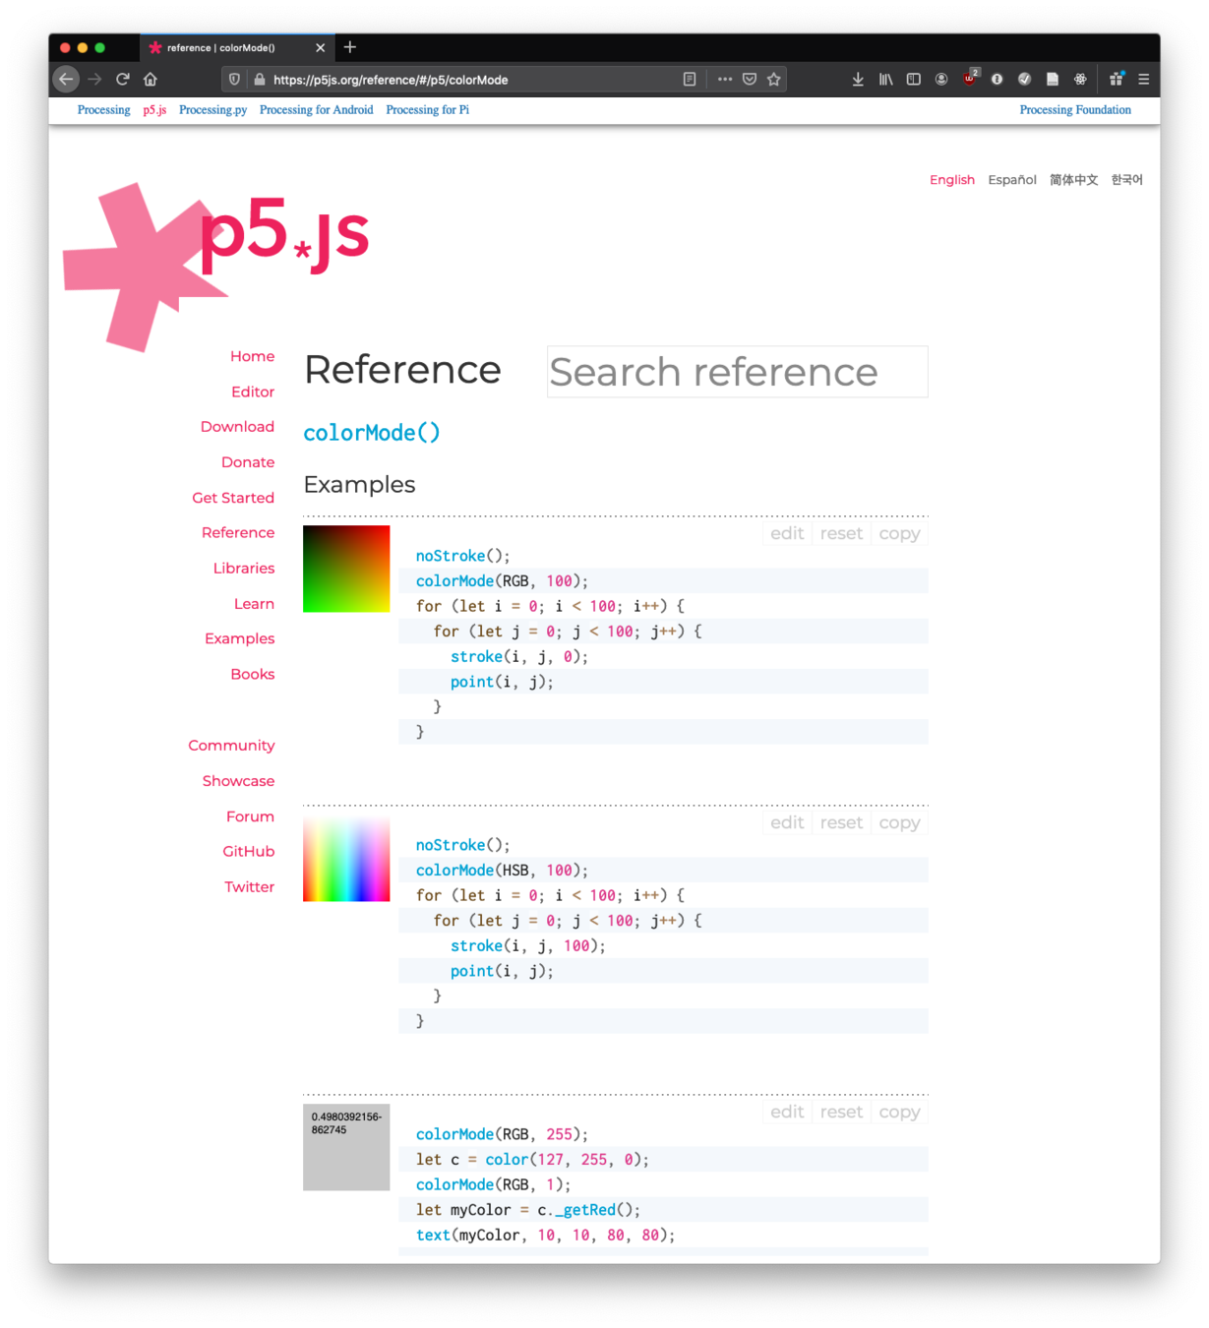The width and height of the screenshot is (1209, 1328).
Task: Open the Showcase page
Action: point(238,781)
